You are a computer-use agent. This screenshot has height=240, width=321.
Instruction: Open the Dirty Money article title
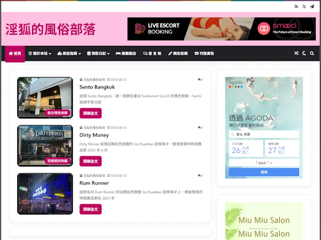point(94,135)
